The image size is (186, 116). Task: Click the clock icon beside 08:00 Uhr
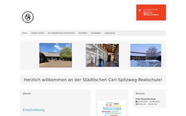tap(136, 104)
